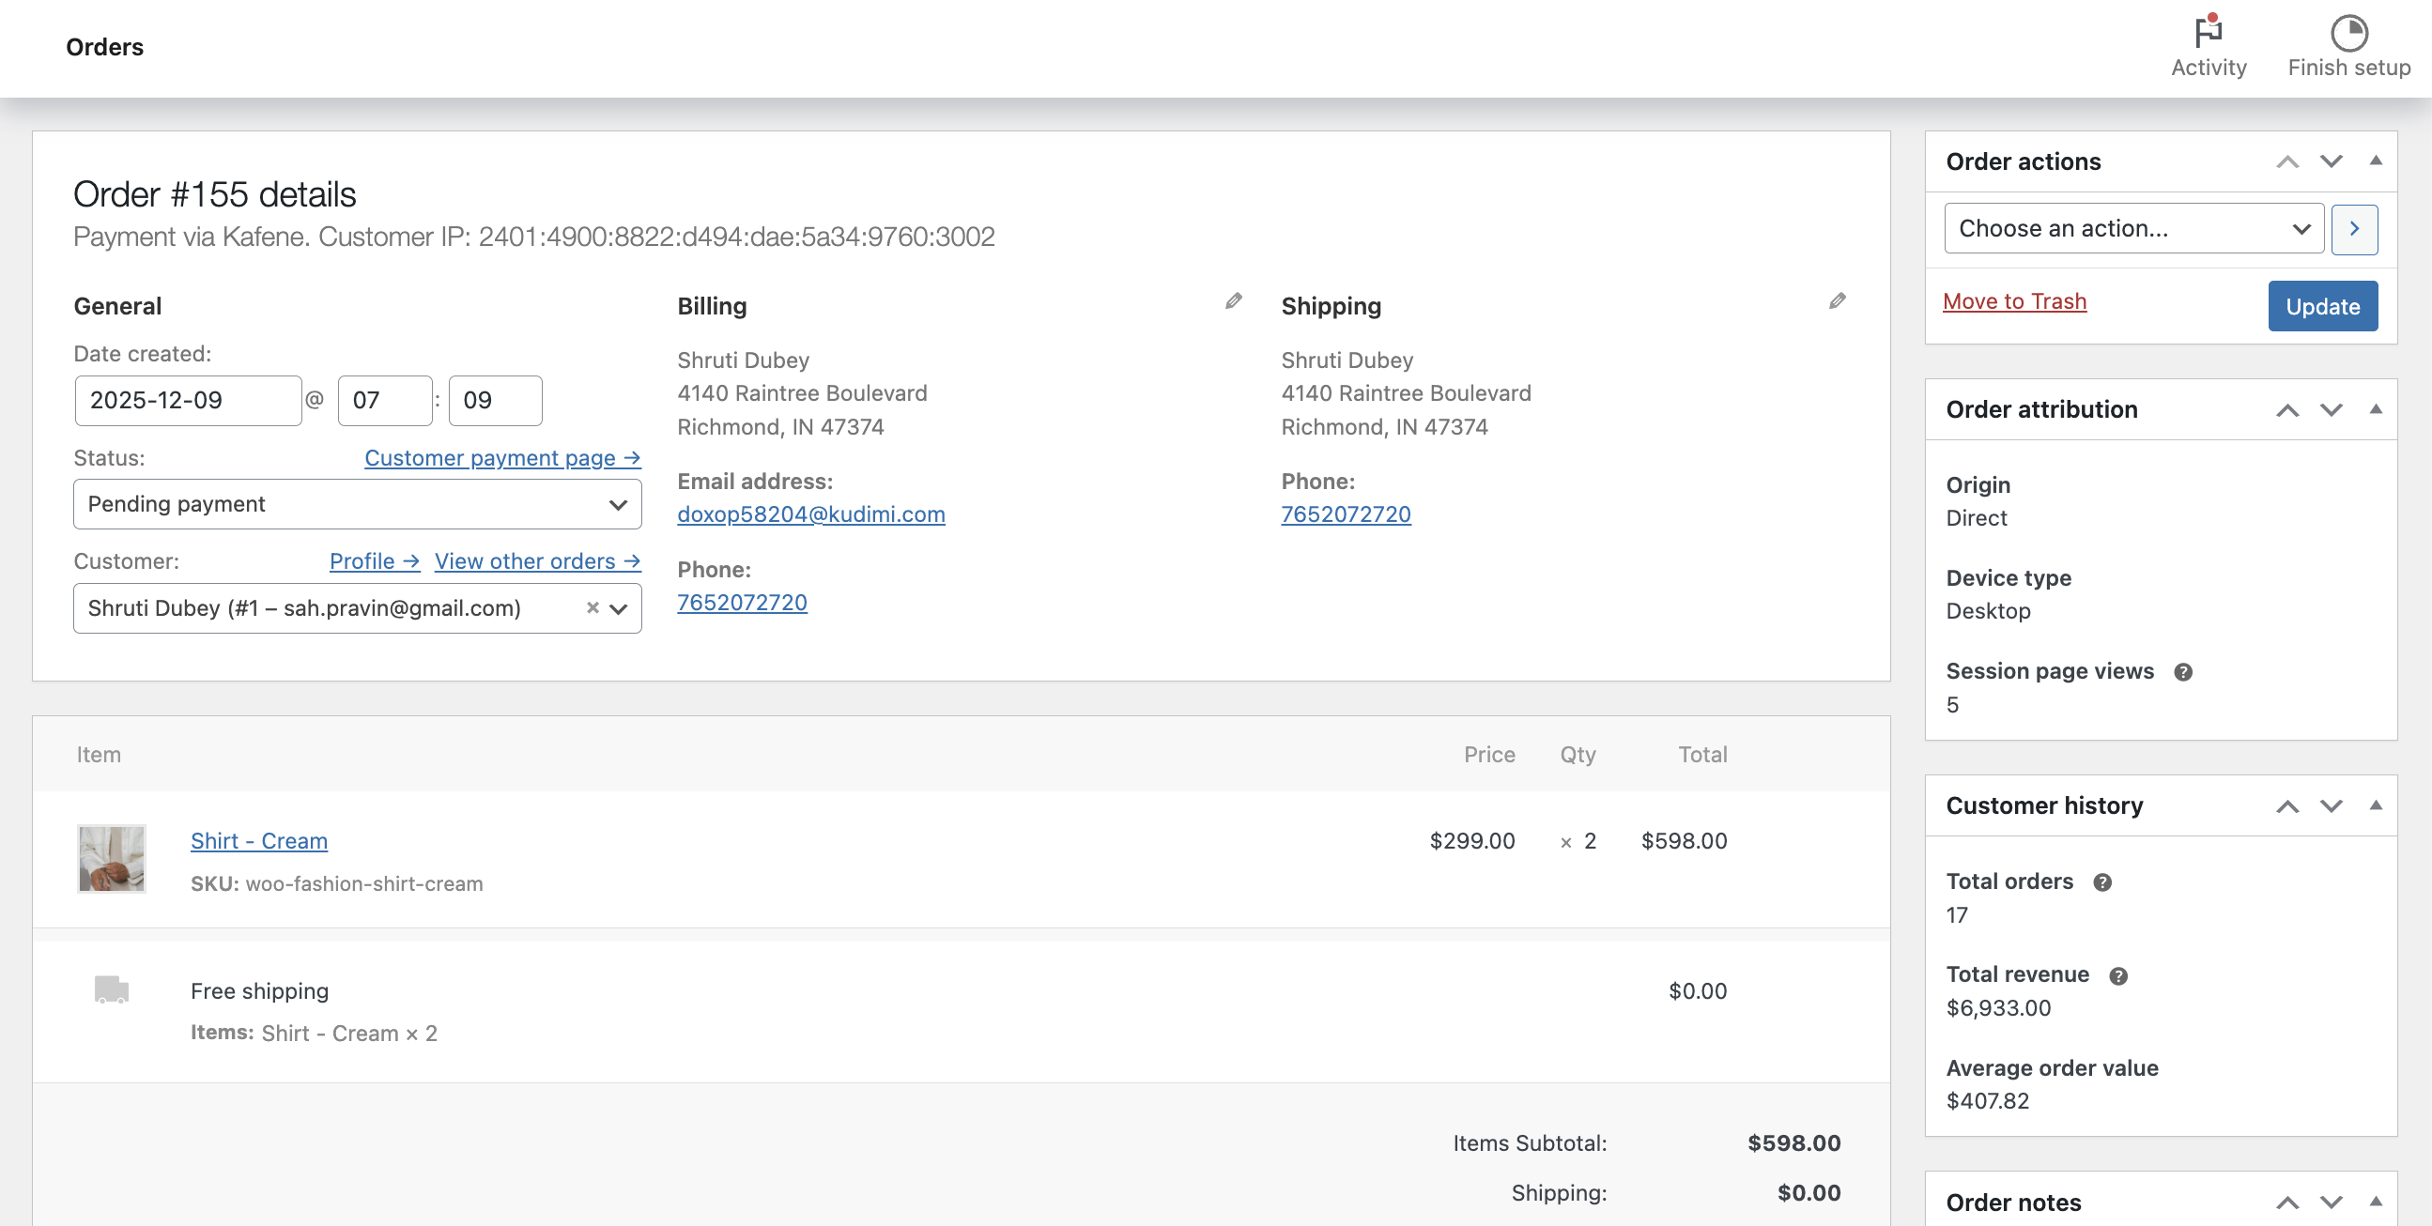Click the date created field
Image resolution: width=2432 pixels, height=1226 pixels.
[x=188, y=400]
